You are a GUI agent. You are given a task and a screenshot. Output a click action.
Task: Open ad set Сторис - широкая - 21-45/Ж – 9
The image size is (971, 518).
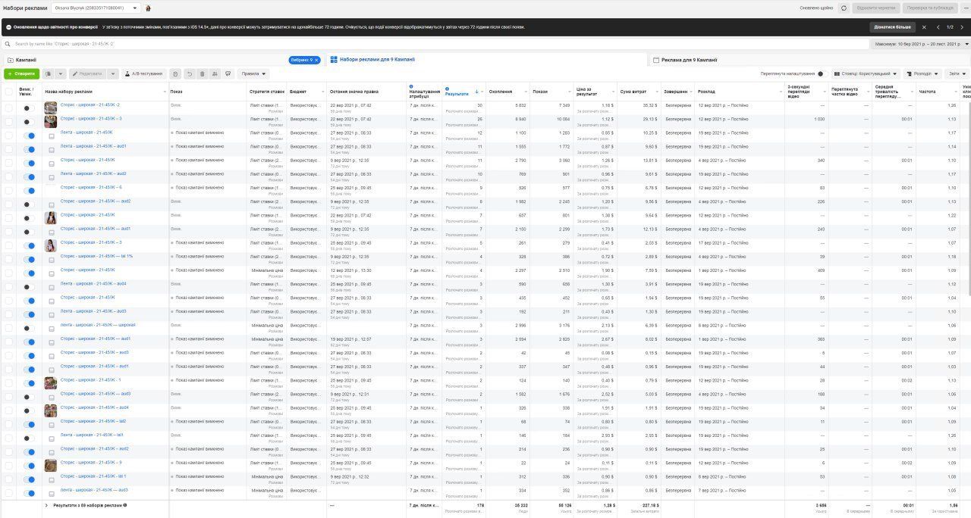pos(91,463)
